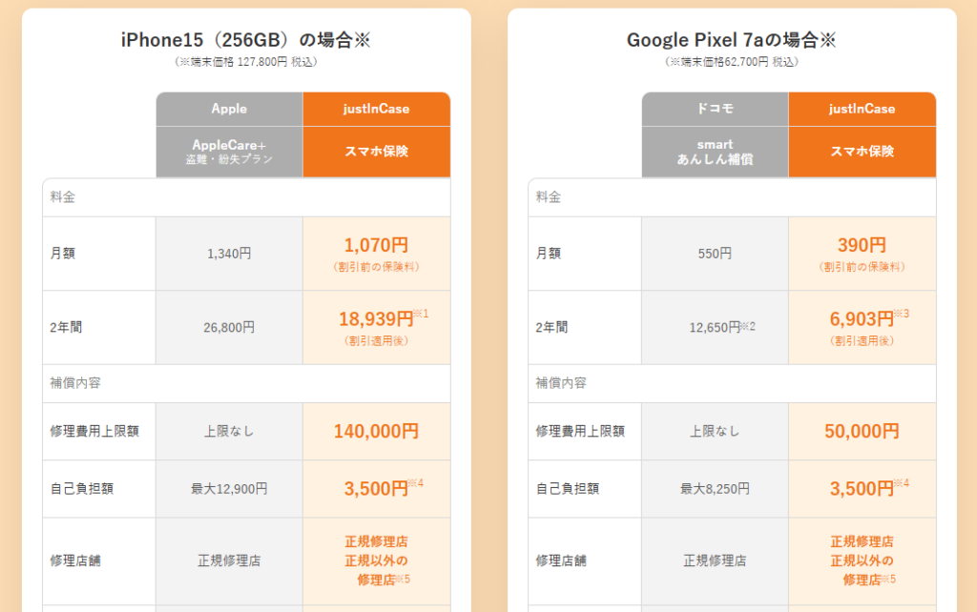Image resolution: width=977 pixels, height=612 pixels.
Task: Select the 18,939円 discounted two-year cost
Action: [x=376, y=319]
